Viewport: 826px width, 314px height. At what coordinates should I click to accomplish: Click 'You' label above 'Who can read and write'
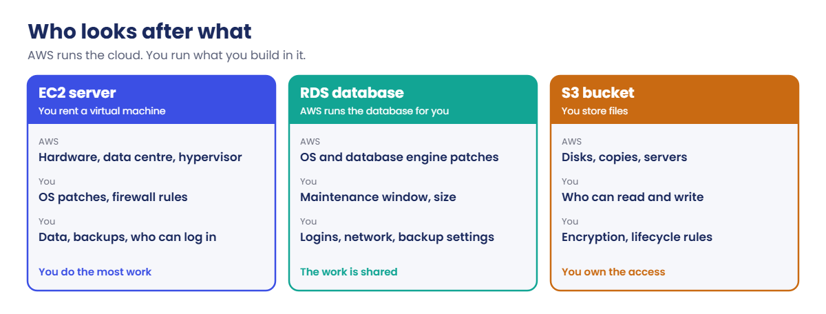(x=570, y=182)
